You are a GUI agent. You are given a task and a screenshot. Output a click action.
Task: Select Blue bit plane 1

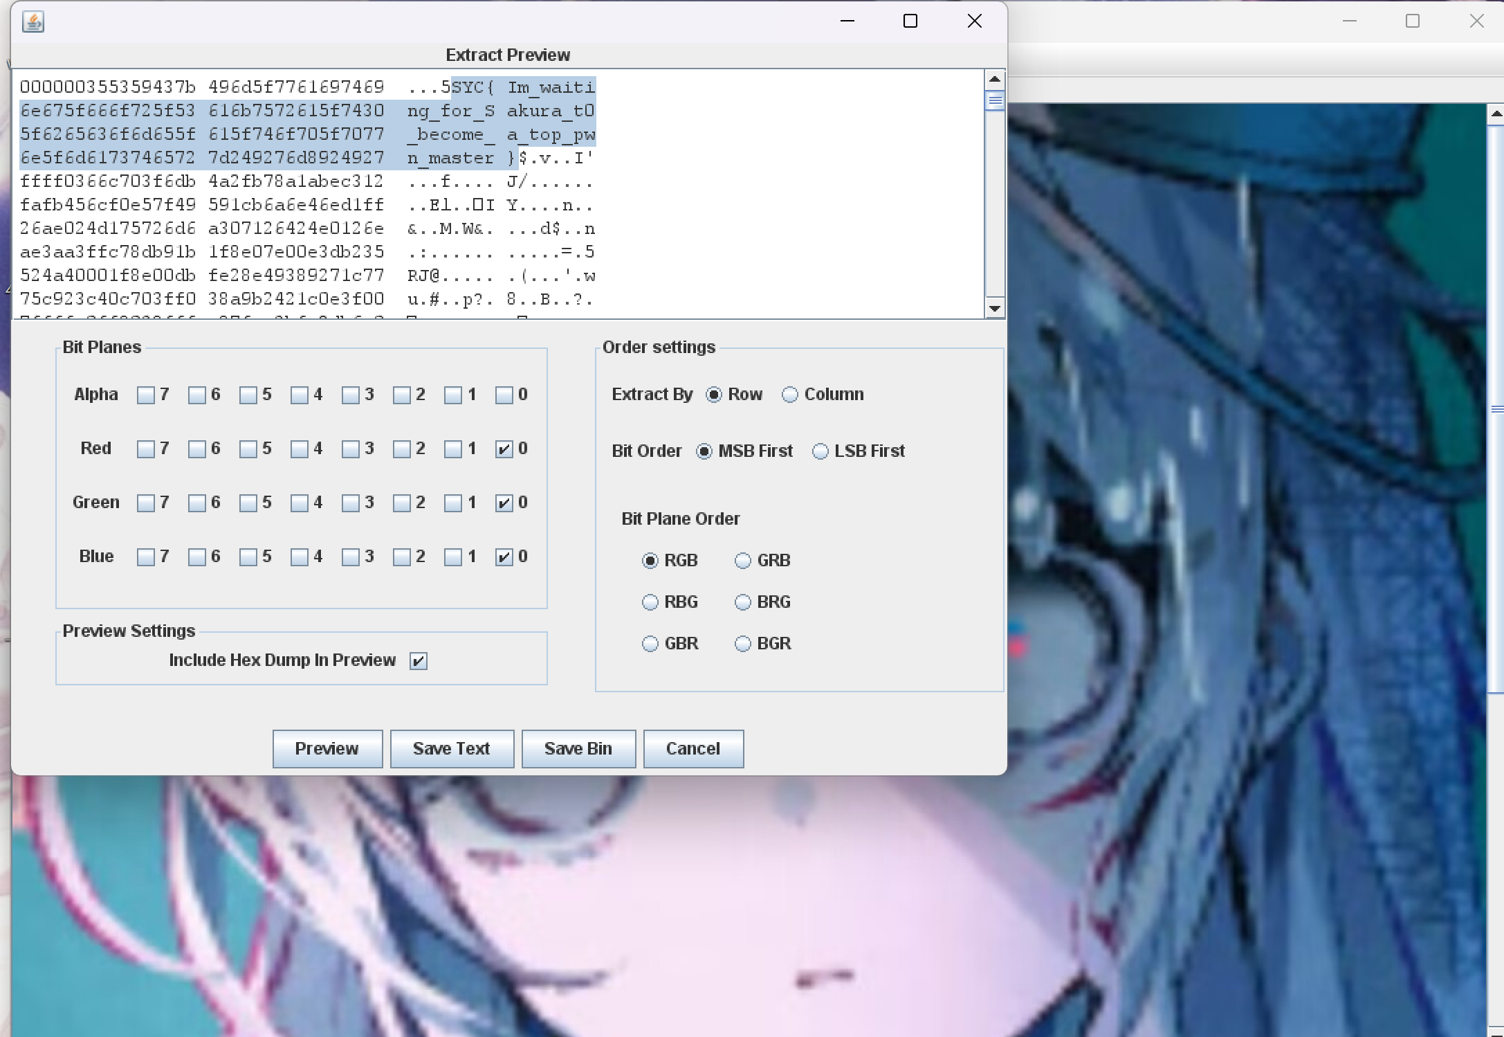(452, 557)
